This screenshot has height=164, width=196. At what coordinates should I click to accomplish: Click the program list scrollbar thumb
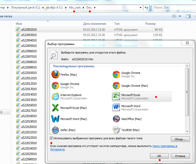point(187,92)
